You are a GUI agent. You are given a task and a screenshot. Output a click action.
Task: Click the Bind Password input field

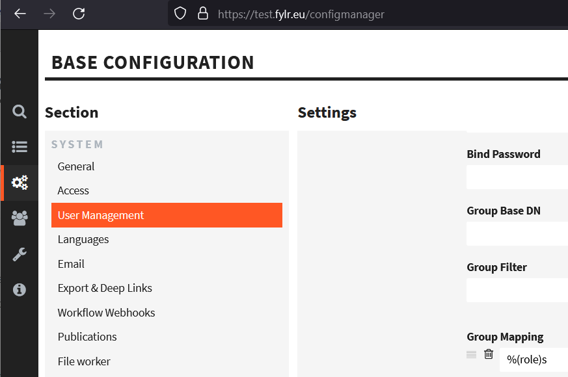tap(517, 177)
